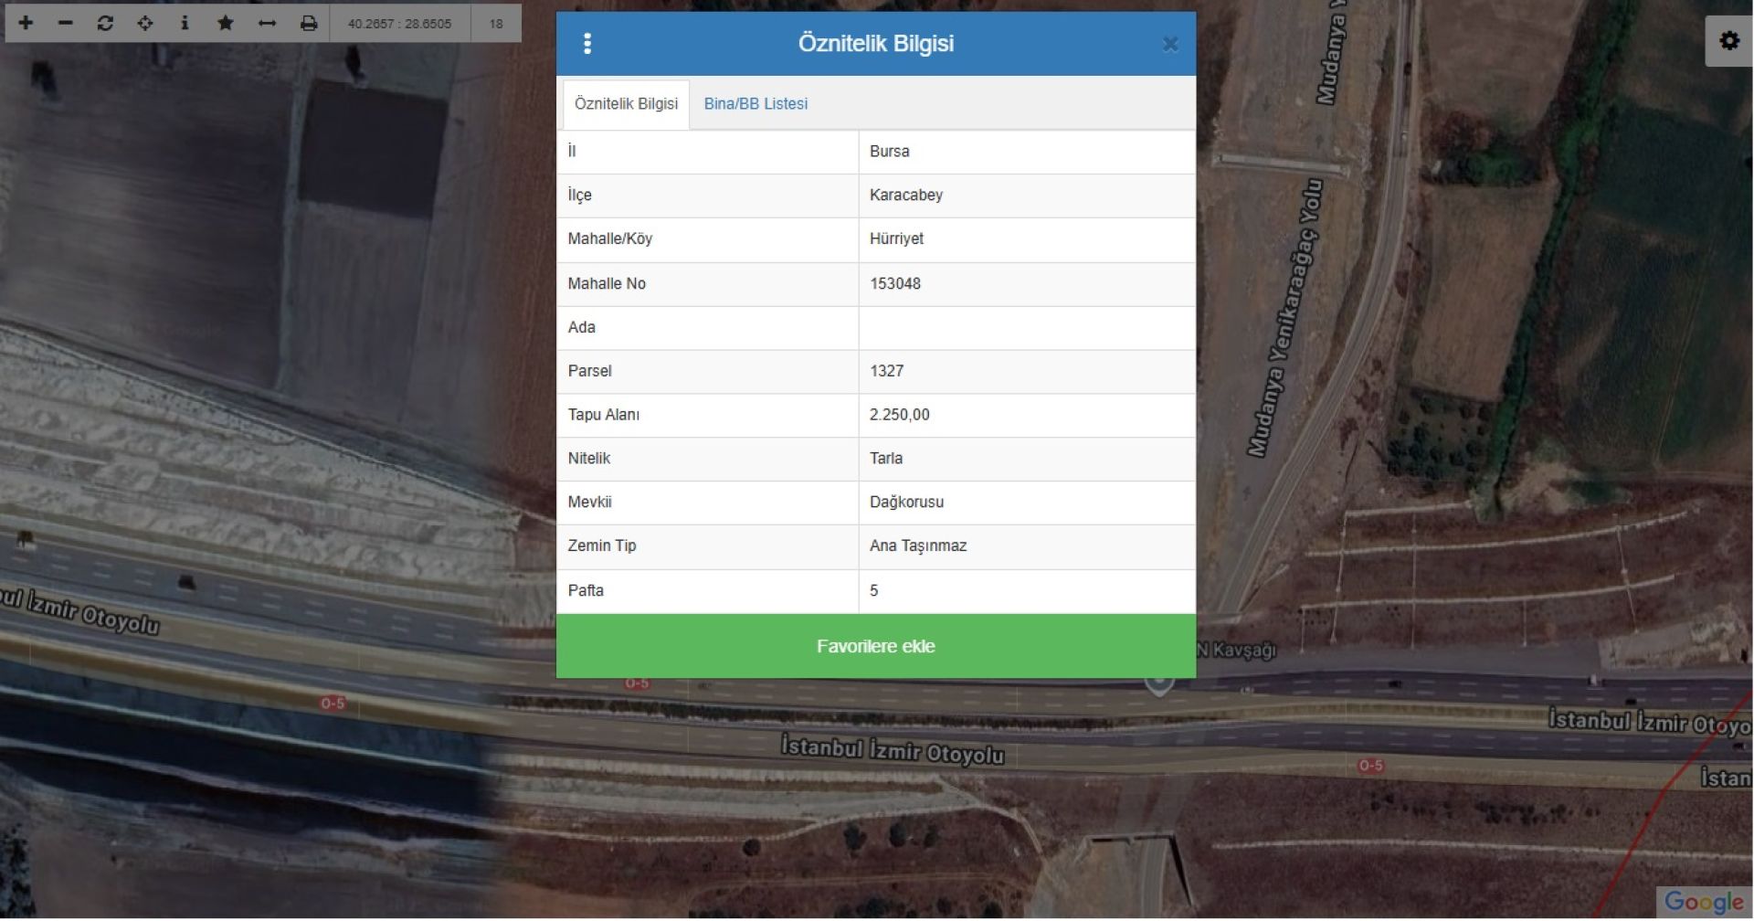Click the Tapu Alanı value 2.250,00

point(899,415)
